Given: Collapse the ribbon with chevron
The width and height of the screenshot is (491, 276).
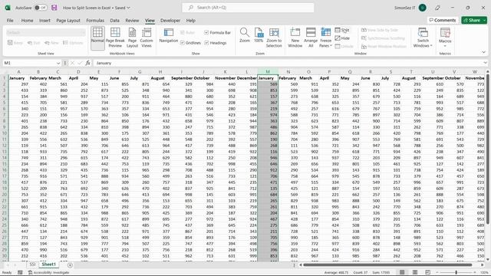Looking at the screenshot, I should [483, 52].
